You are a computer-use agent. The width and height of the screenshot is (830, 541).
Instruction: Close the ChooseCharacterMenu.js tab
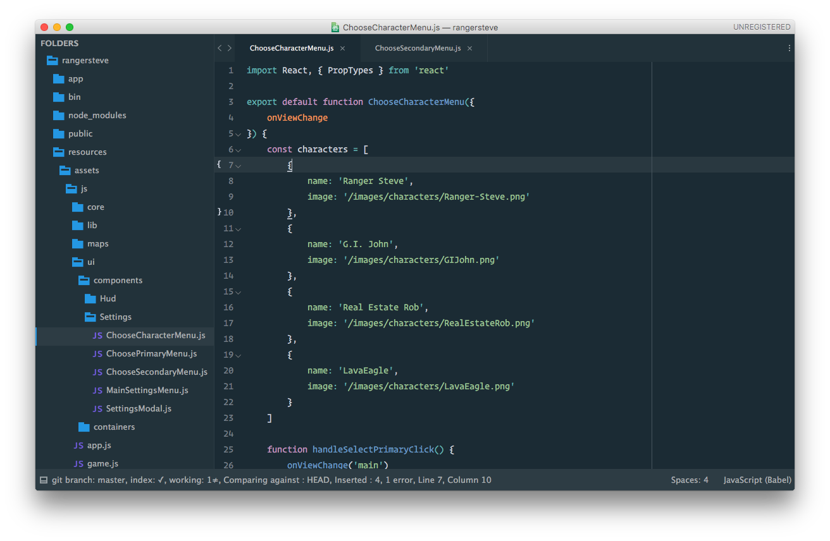pos(342,48)
